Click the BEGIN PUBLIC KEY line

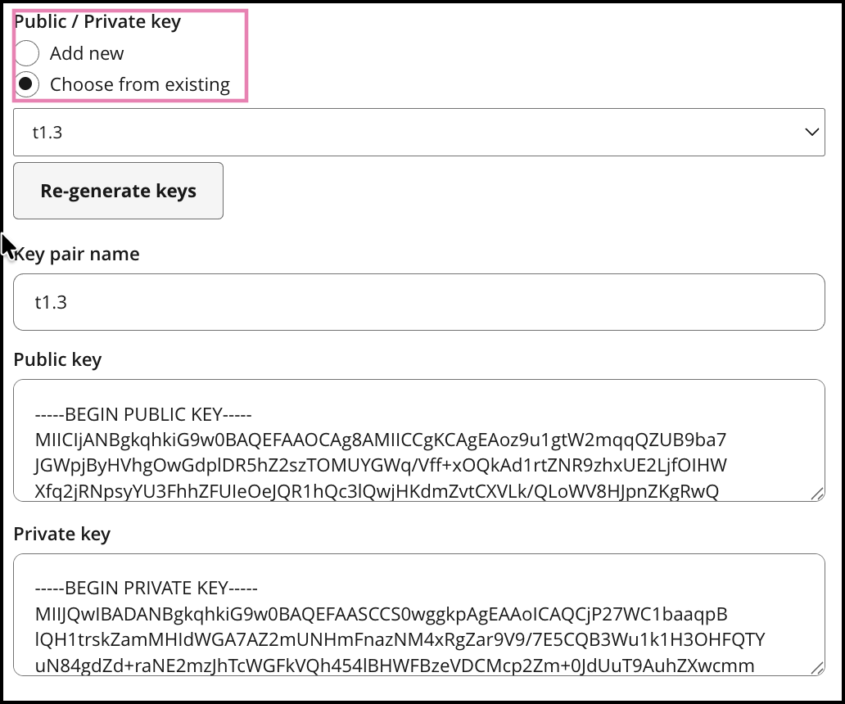(143, 413)
